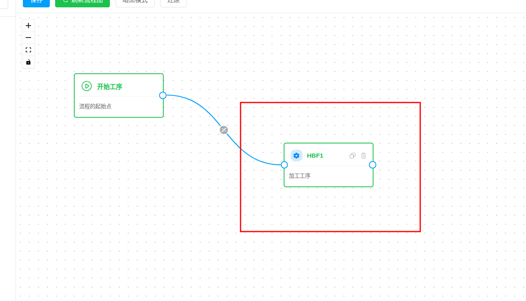Image resolution: width=526 pixels, height=301 pixels.
Task: Toggle the canvas lock icon
Action: [x=28, y=62]
